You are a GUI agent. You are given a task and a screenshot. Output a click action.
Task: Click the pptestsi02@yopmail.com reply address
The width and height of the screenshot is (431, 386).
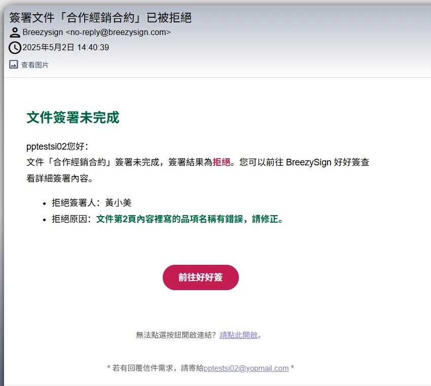246,368
